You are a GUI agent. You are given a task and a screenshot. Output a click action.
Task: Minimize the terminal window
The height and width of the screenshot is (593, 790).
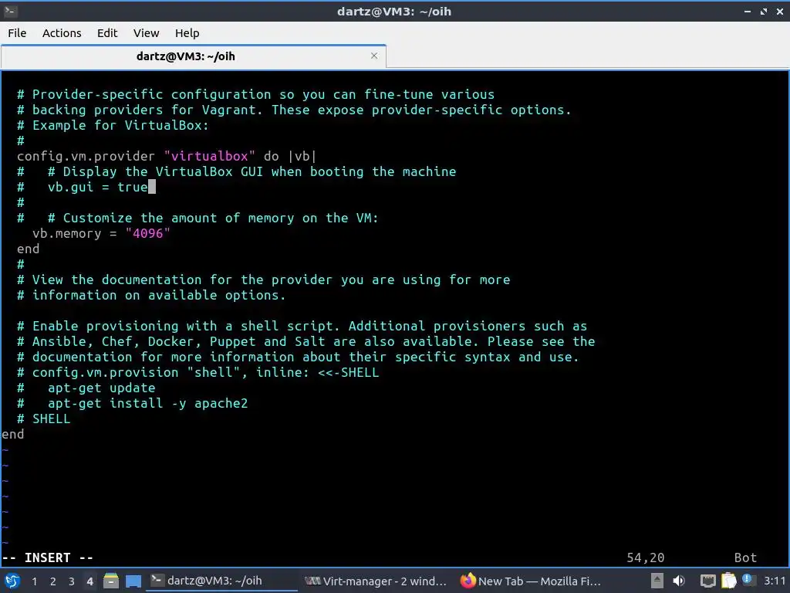click(748, 11)
